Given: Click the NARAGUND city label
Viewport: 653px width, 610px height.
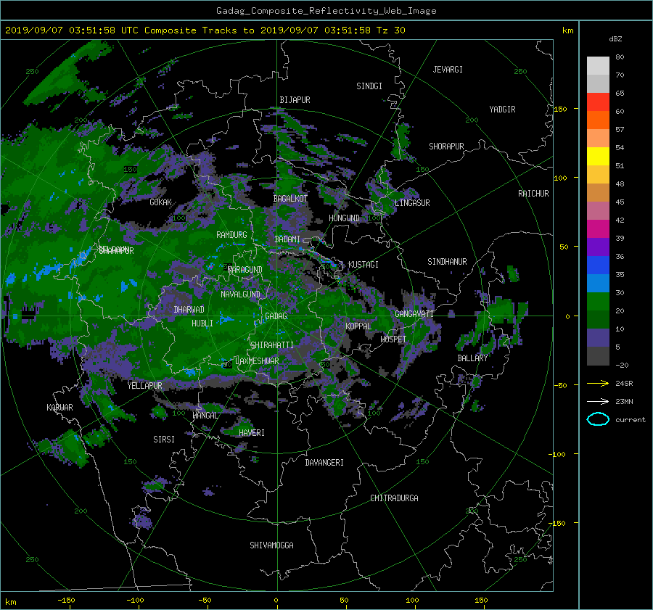Looking at the screenshot, I should [245, 270].
